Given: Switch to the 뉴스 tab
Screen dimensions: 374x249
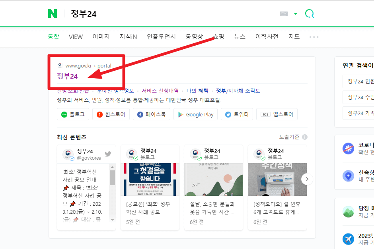Looking at the screenshot, I should pos(240,37).
